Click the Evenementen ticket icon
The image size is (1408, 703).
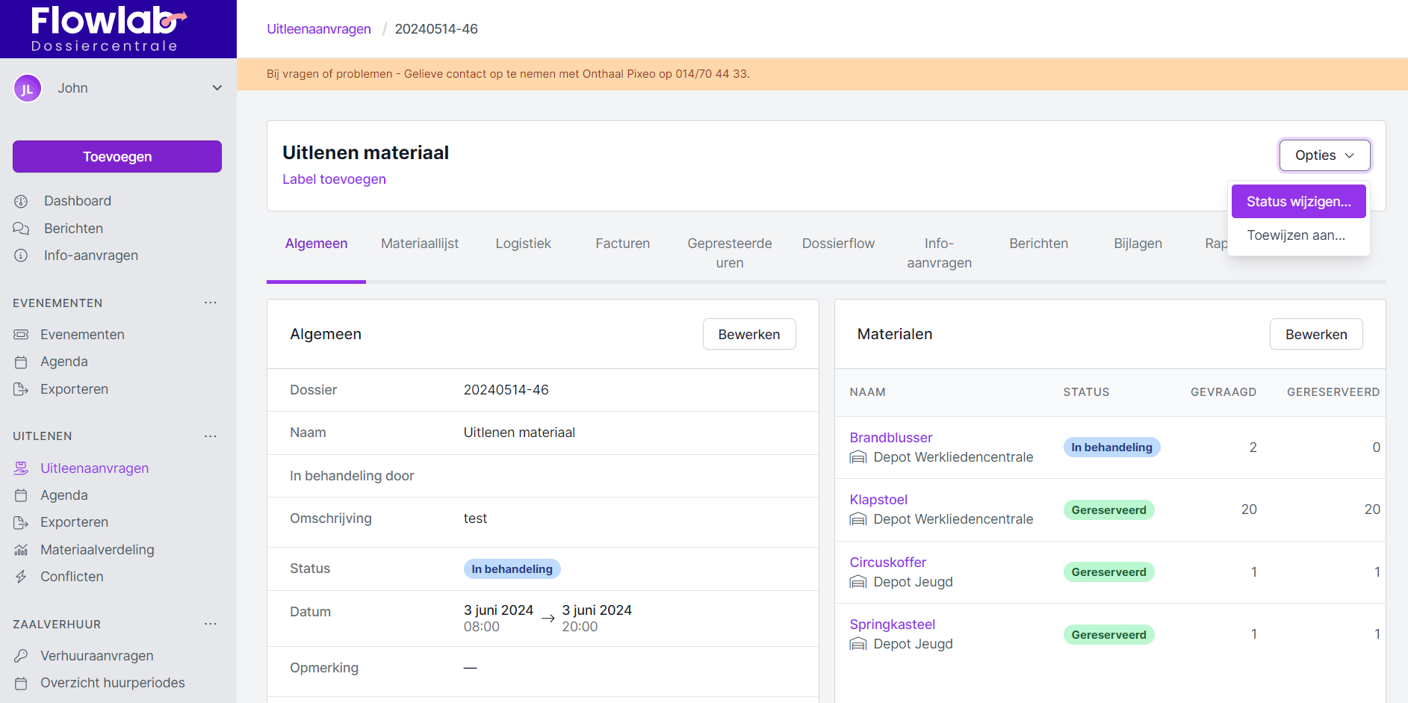pos(21,335)
